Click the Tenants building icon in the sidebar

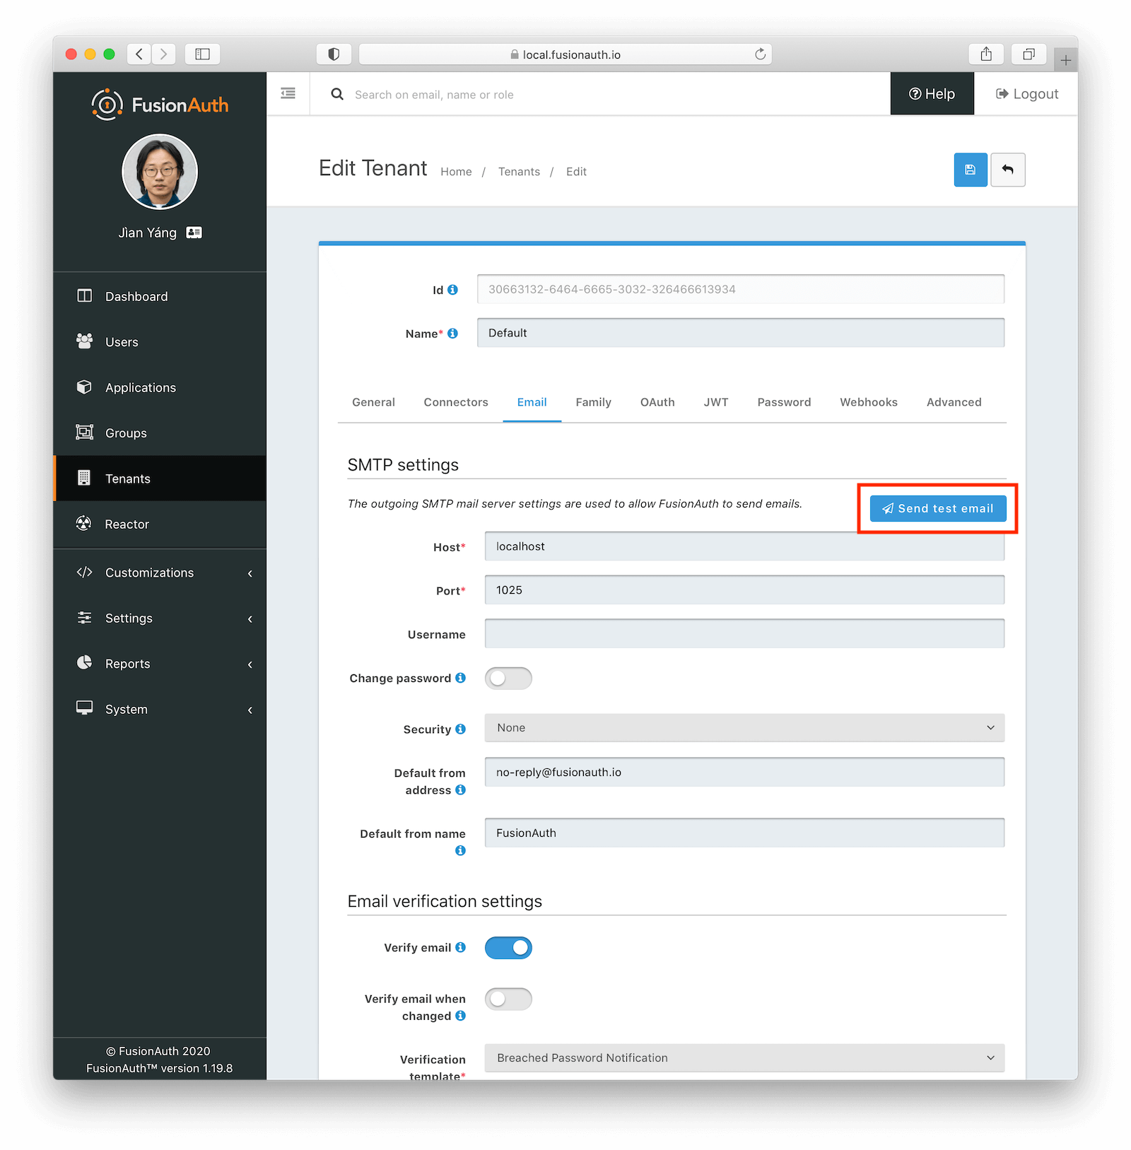(84, 478)
